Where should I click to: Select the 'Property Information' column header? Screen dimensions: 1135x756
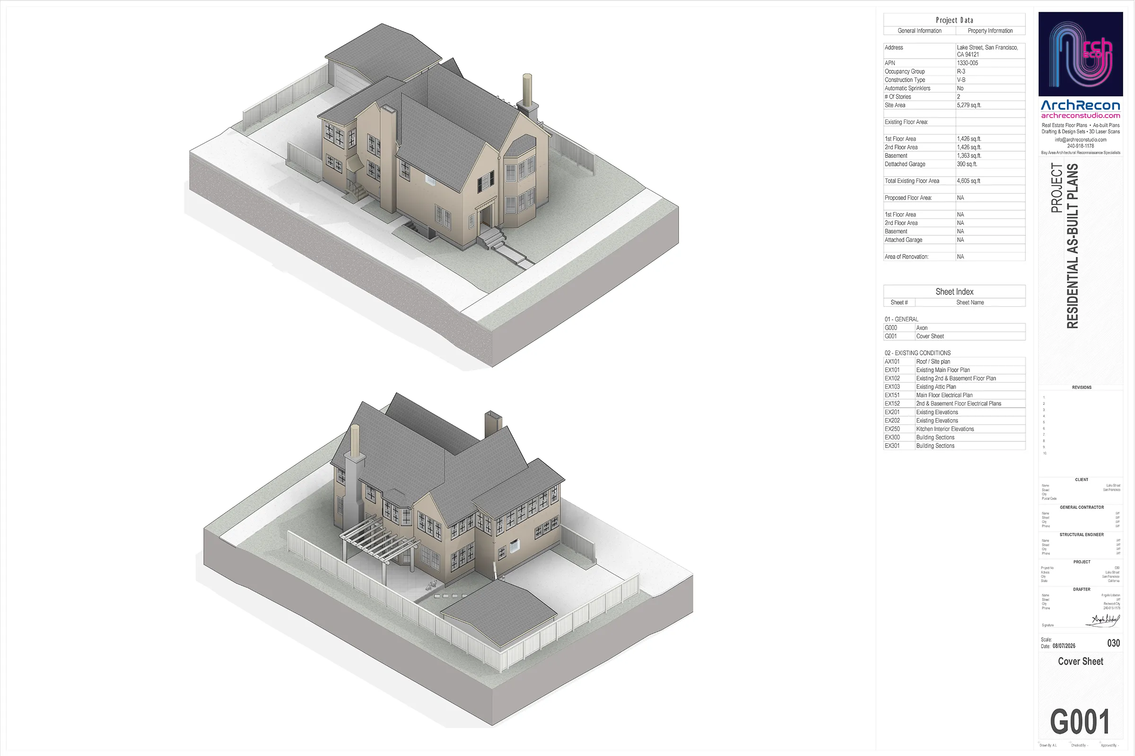click(x=990, y=31)
